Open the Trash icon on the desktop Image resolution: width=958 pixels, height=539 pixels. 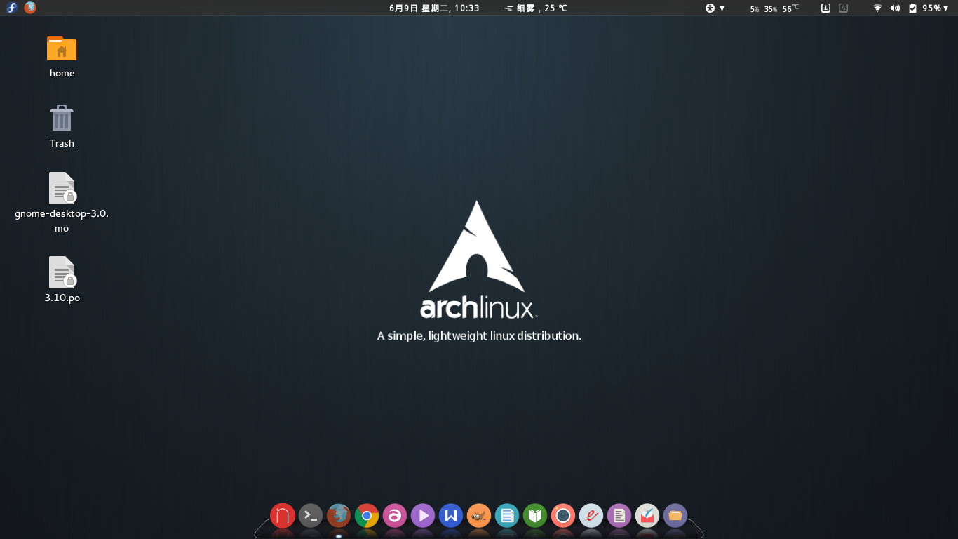tap(62, 118)
